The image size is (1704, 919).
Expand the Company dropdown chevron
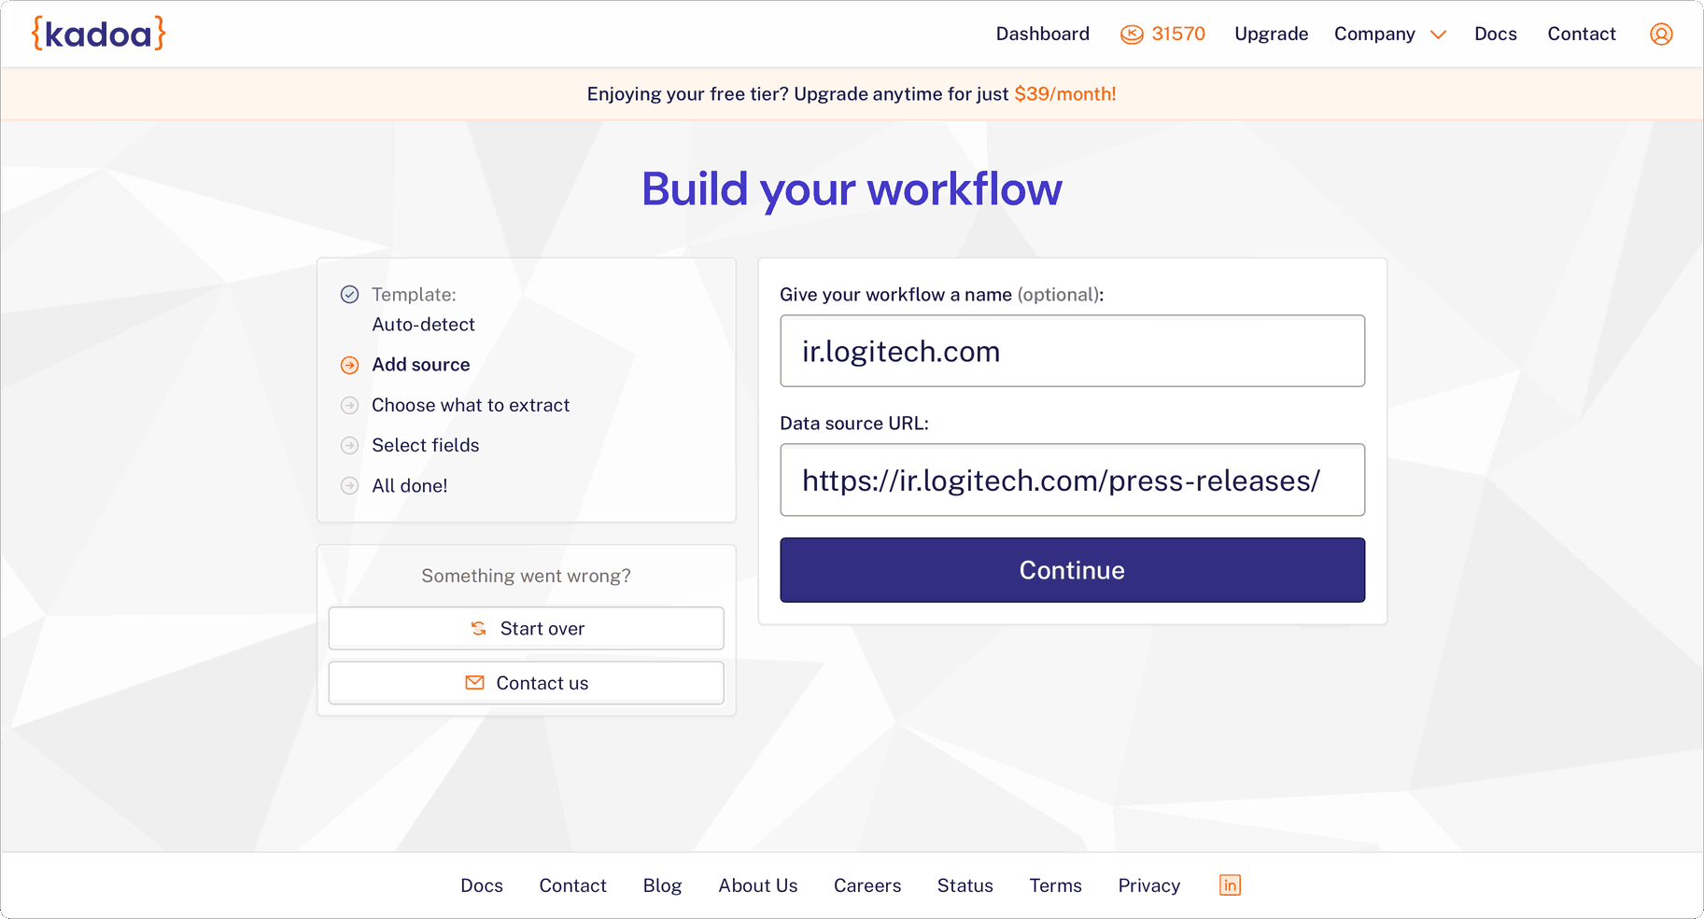1439,35
